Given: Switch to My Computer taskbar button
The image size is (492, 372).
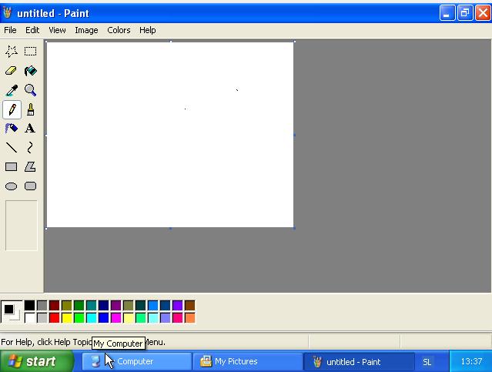Looking at the screenshot, I should point(137,361).
